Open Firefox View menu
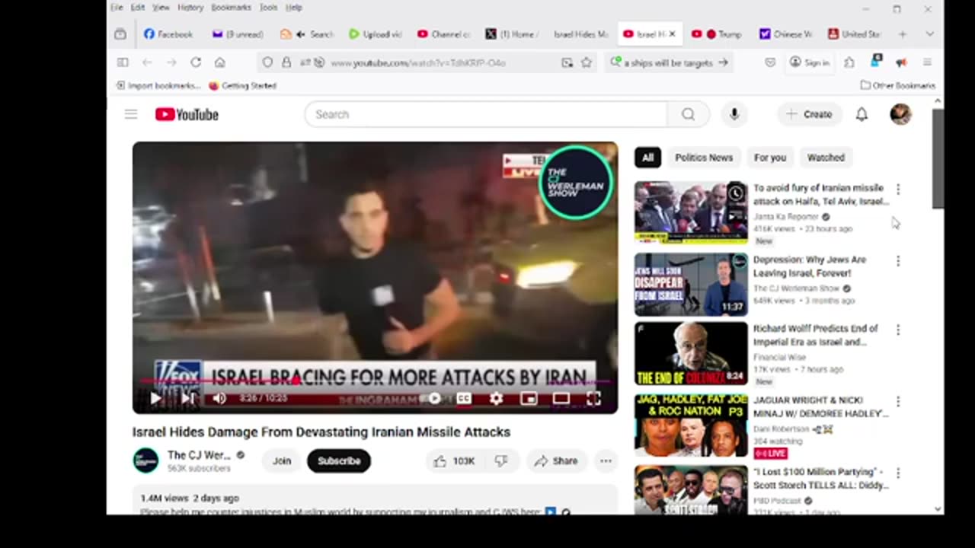975x548 pixels. (x=161, y=8)
